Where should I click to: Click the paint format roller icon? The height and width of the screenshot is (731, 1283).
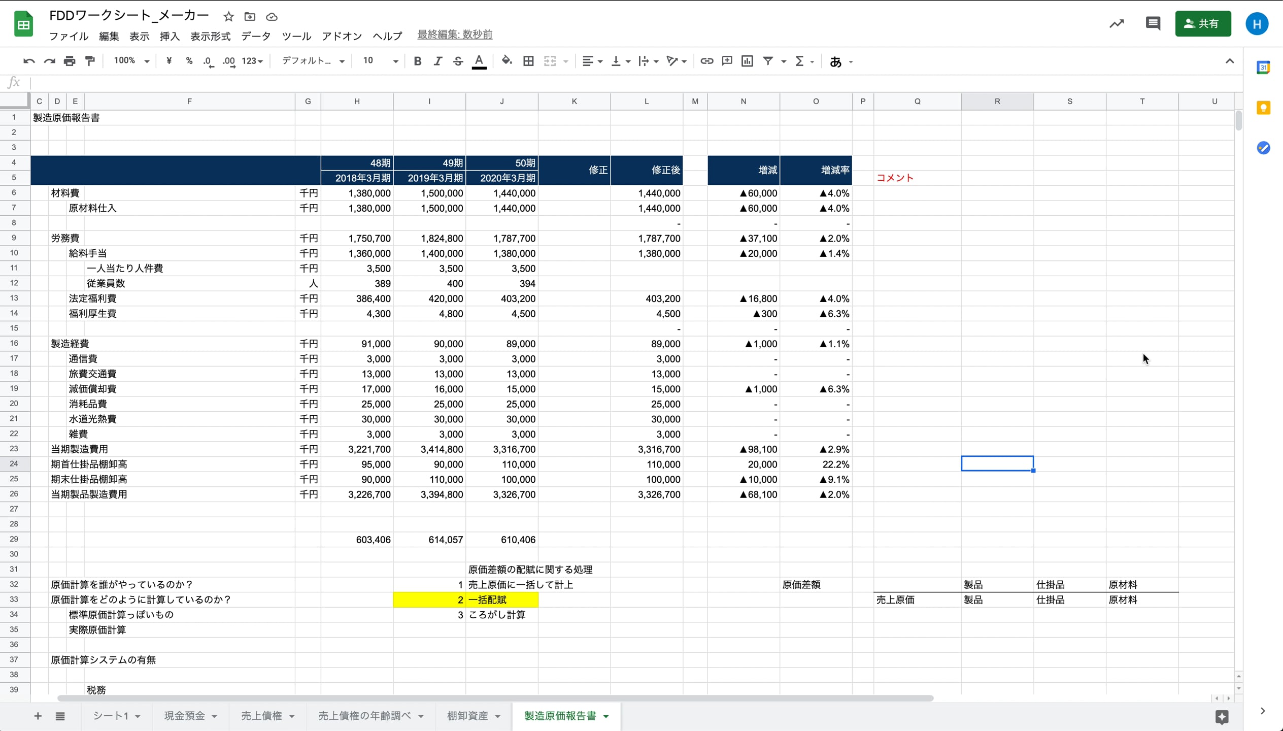tap(90, 61)
